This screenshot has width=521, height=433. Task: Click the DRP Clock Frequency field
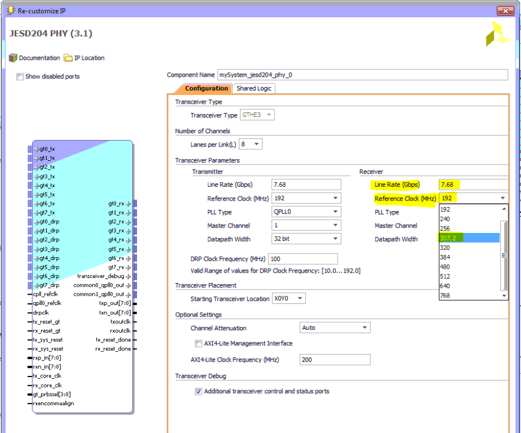pyautogui.click(x=303, y=259)
